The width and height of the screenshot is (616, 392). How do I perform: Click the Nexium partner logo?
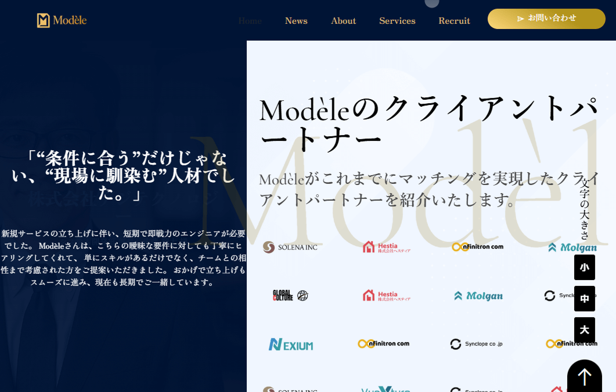tap(290, 344)
